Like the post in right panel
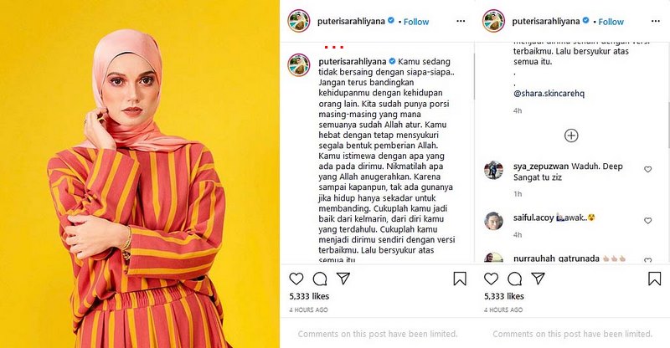 coord(491,279)
